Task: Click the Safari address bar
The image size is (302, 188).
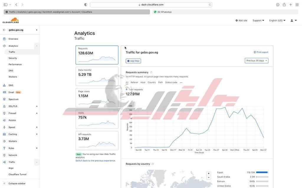Action: tap(151, 5)
